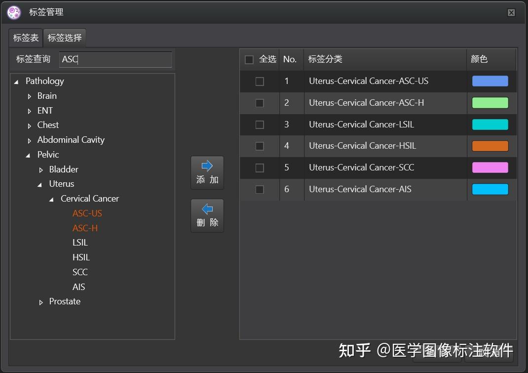
Task: Click the 标签查询 search input field
Action: pos(115,59)
